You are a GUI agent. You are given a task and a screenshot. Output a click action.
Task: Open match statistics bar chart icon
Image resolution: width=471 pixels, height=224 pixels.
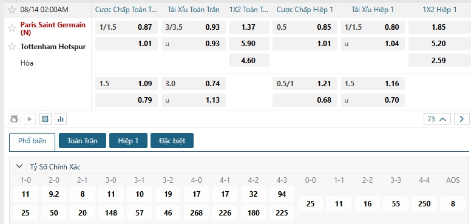(61, 119)
